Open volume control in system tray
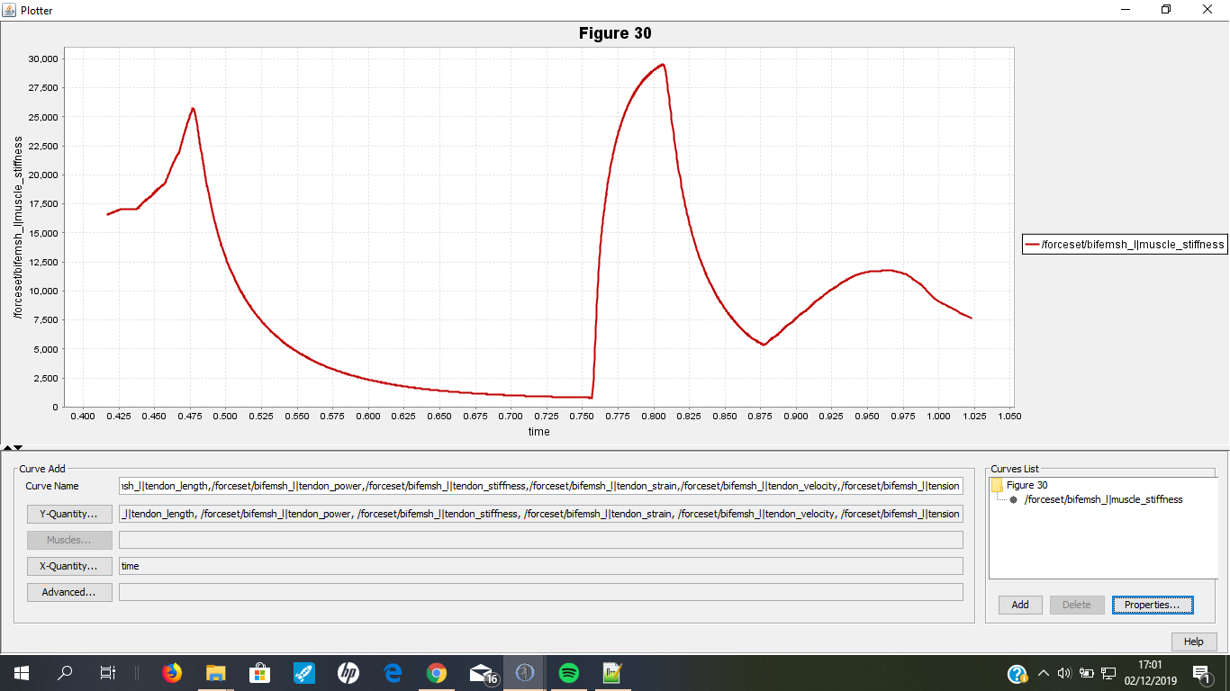 point(1063,673)
